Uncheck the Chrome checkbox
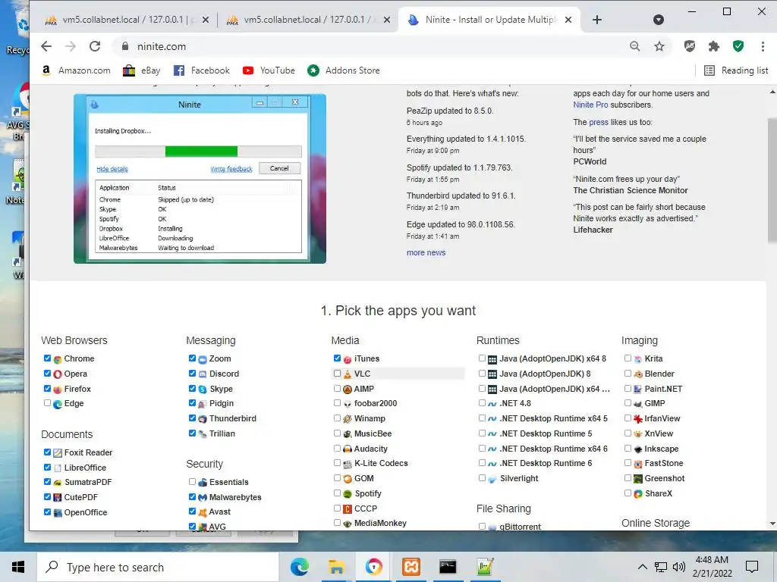Screen dimensions: 777x582 pos(47,358)
